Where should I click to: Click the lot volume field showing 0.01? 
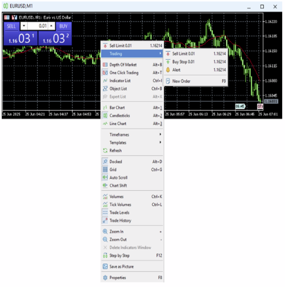(x=38, y=26)
